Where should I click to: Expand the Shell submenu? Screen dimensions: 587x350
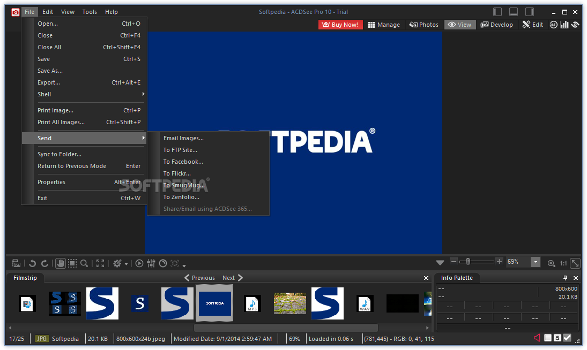[84, 94]
